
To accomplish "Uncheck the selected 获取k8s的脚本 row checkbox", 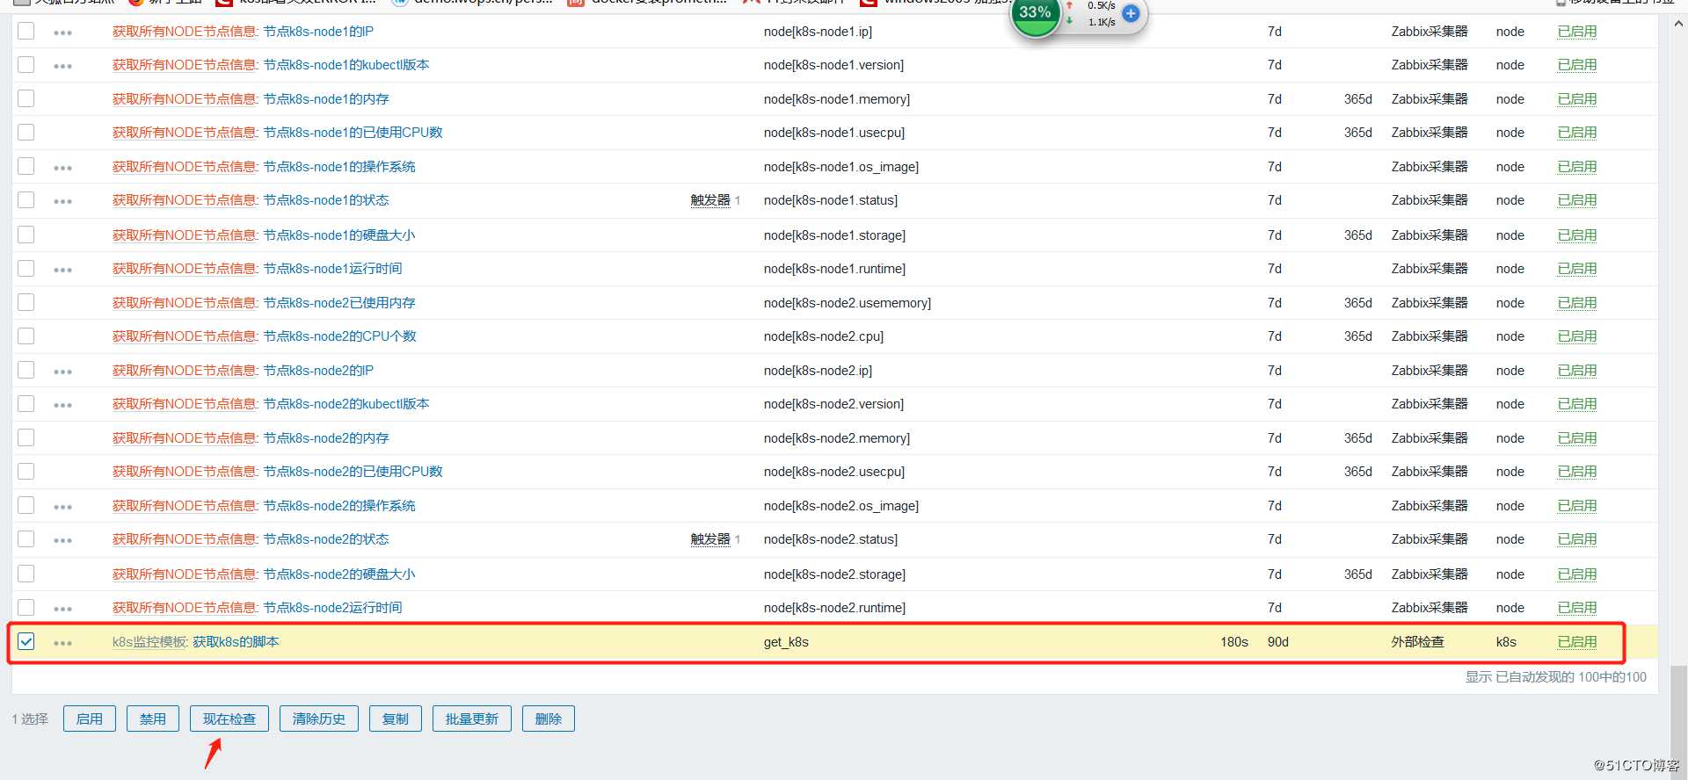I will point(26,641).
